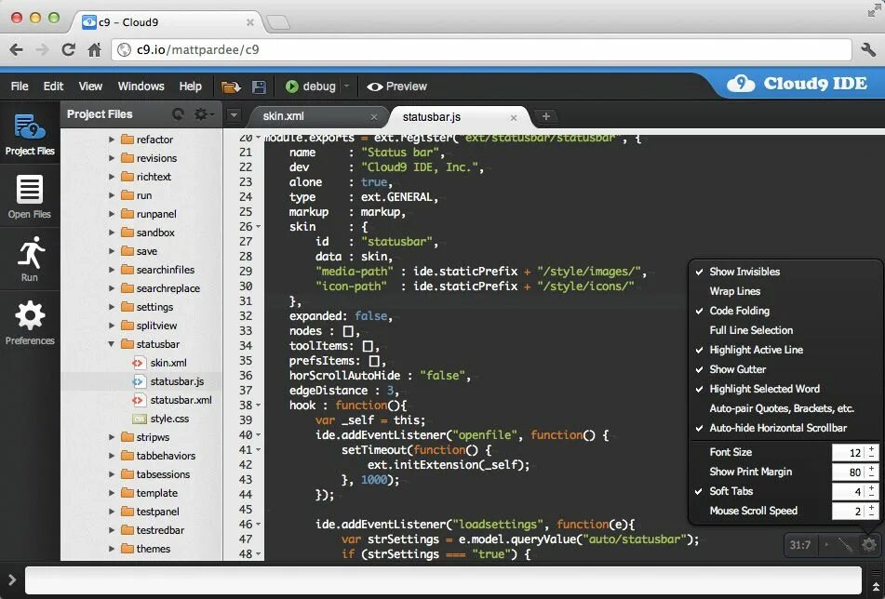Close the skin.xml tab
This screenshot has height=599, width=885.
tap(374, 117)
